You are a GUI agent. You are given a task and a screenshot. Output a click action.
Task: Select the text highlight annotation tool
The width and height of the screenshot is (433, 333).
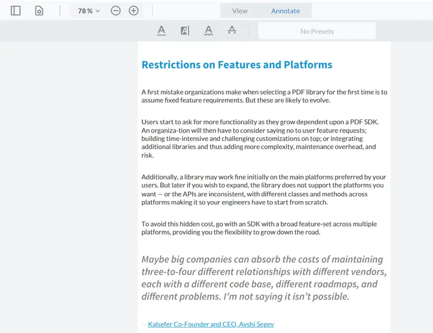point(185,31)
